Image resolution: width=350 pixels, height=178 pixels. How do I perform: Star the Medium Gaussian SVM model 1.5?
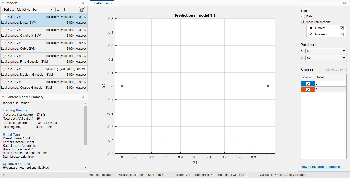[x=4, y=69]
